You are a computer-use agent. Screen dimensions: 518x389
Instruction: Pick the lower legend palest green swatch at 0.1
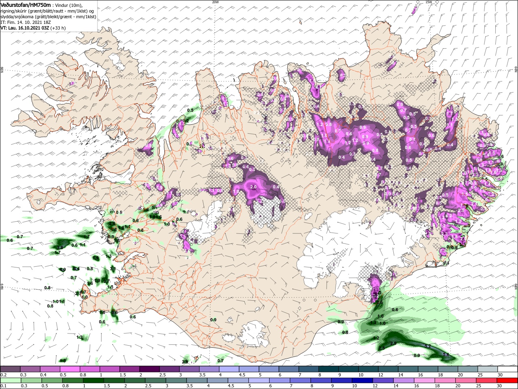point(10,380)
